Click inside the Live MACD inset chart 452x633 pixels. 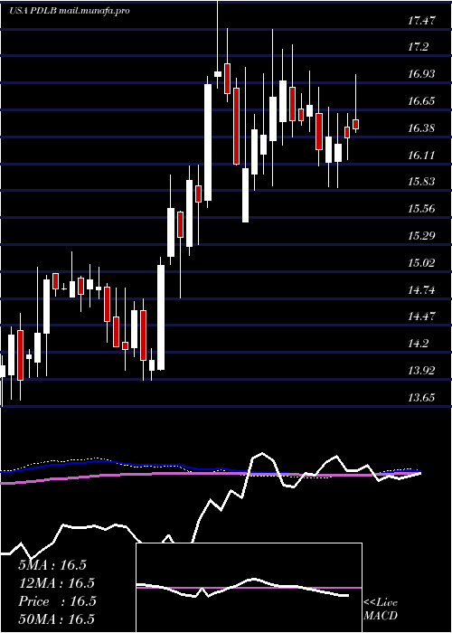point(249,588)
